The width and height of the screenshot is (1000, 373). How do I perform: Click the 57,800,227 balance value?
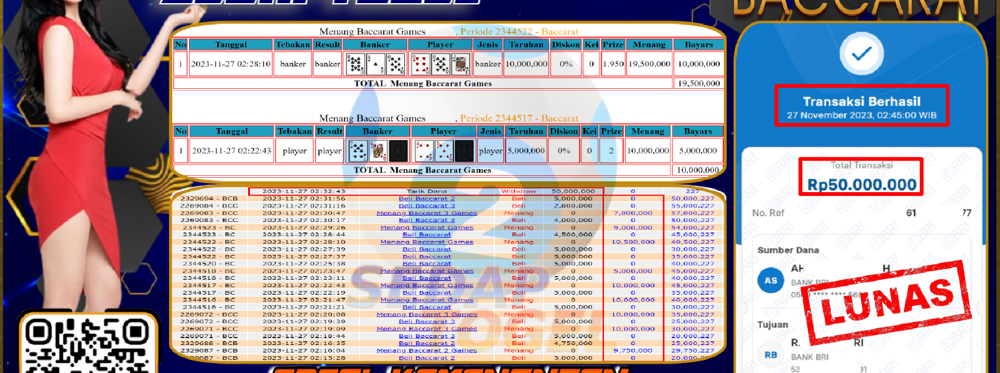tap(693, 213)
